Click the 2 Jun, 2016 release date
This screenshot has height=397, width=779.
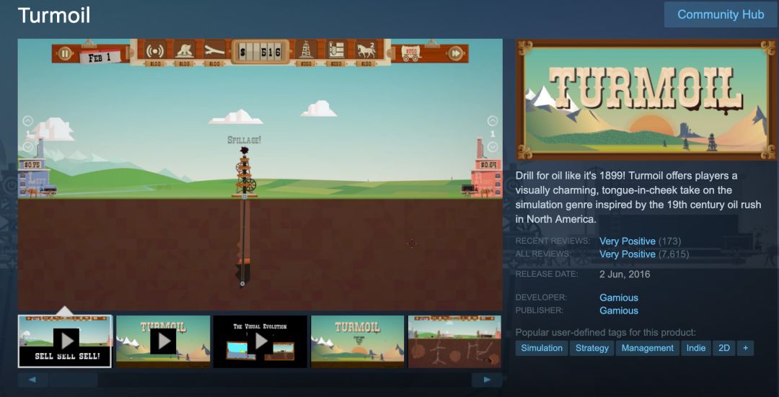[625, 275]
